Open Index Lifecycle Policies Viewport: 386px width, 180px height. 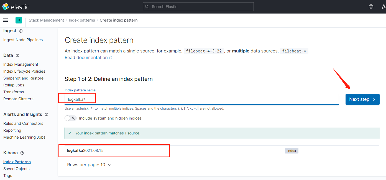24,71
